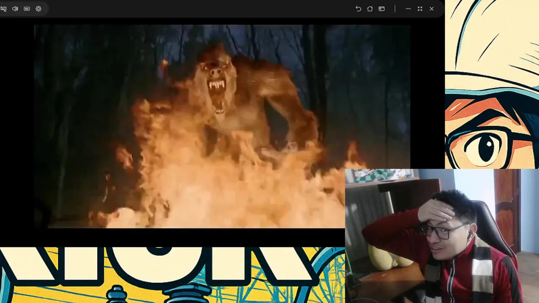The image size is (539, 303).
Task: Open the home icon in top bar
Action: [370, 9]
